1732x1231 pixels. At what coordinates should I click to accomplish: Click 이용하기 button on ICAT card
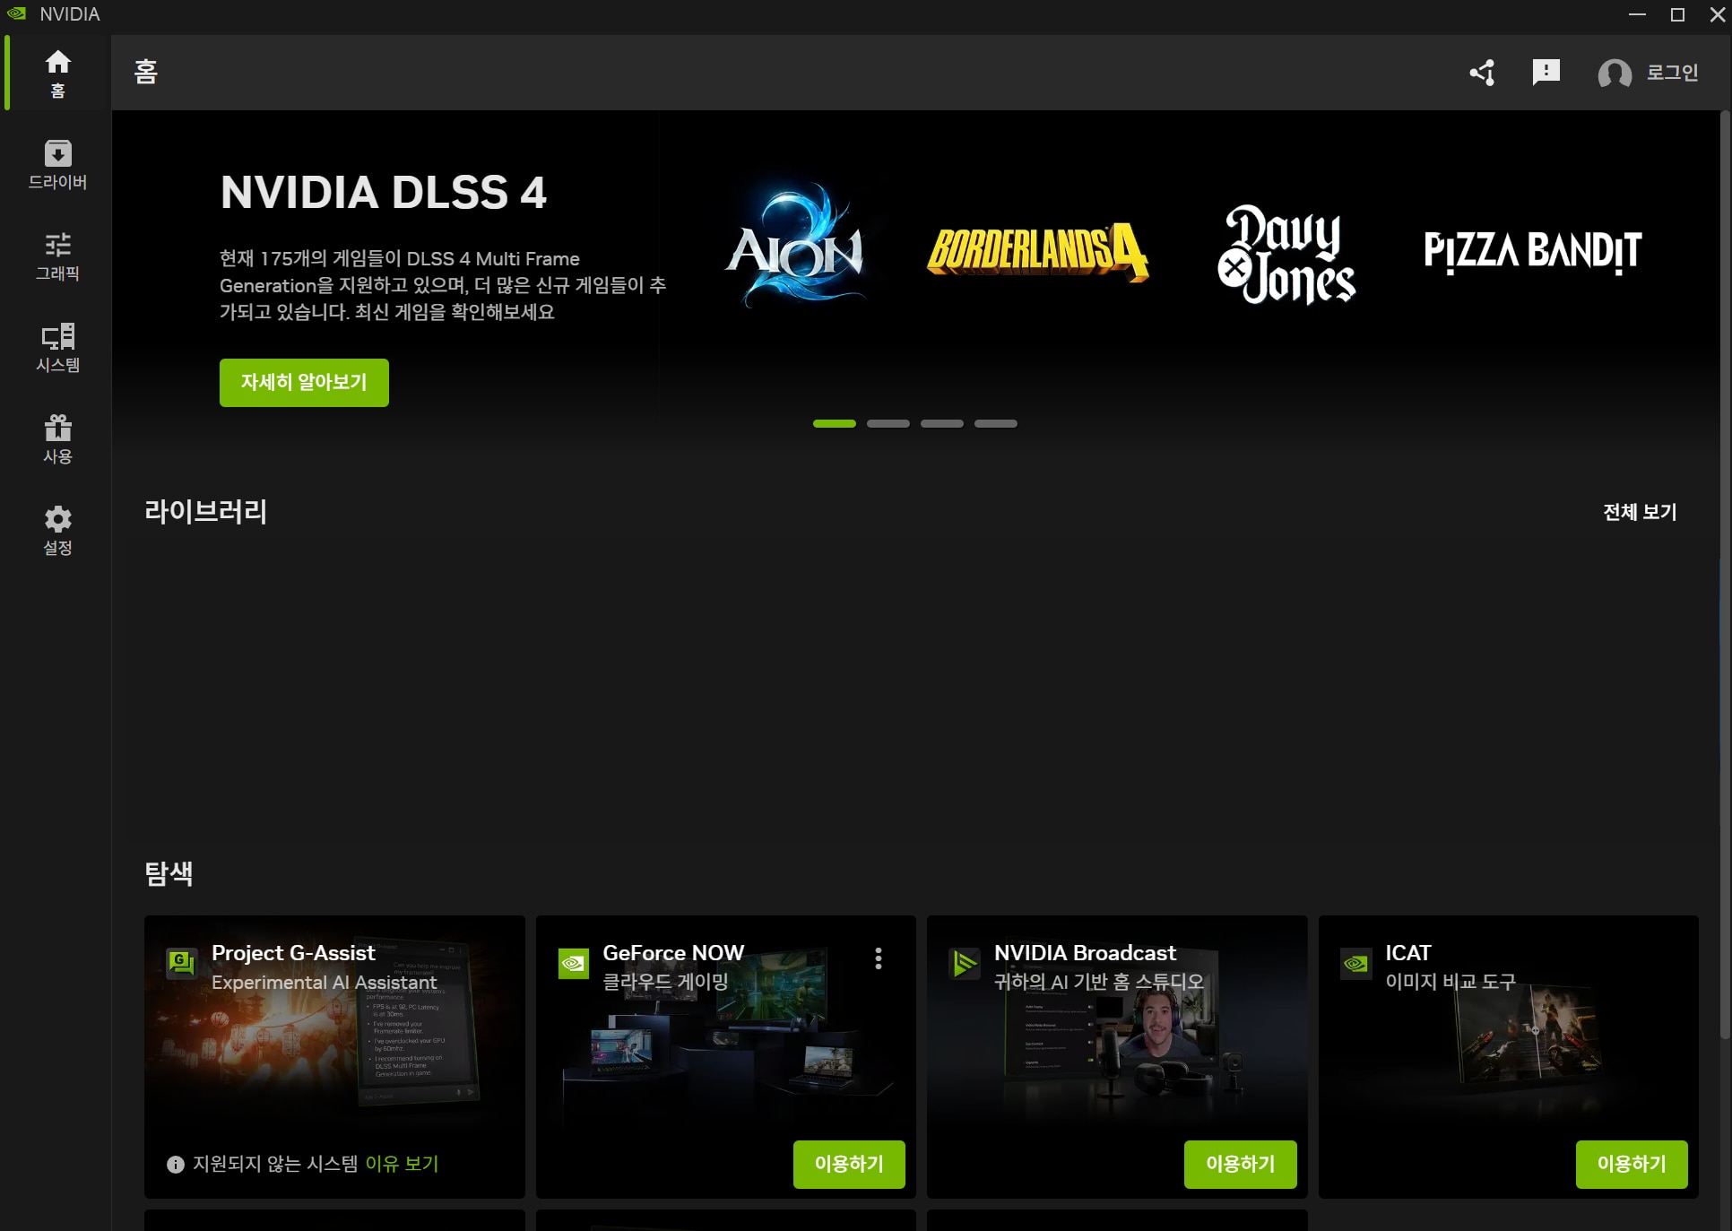click(1631, 1164)
